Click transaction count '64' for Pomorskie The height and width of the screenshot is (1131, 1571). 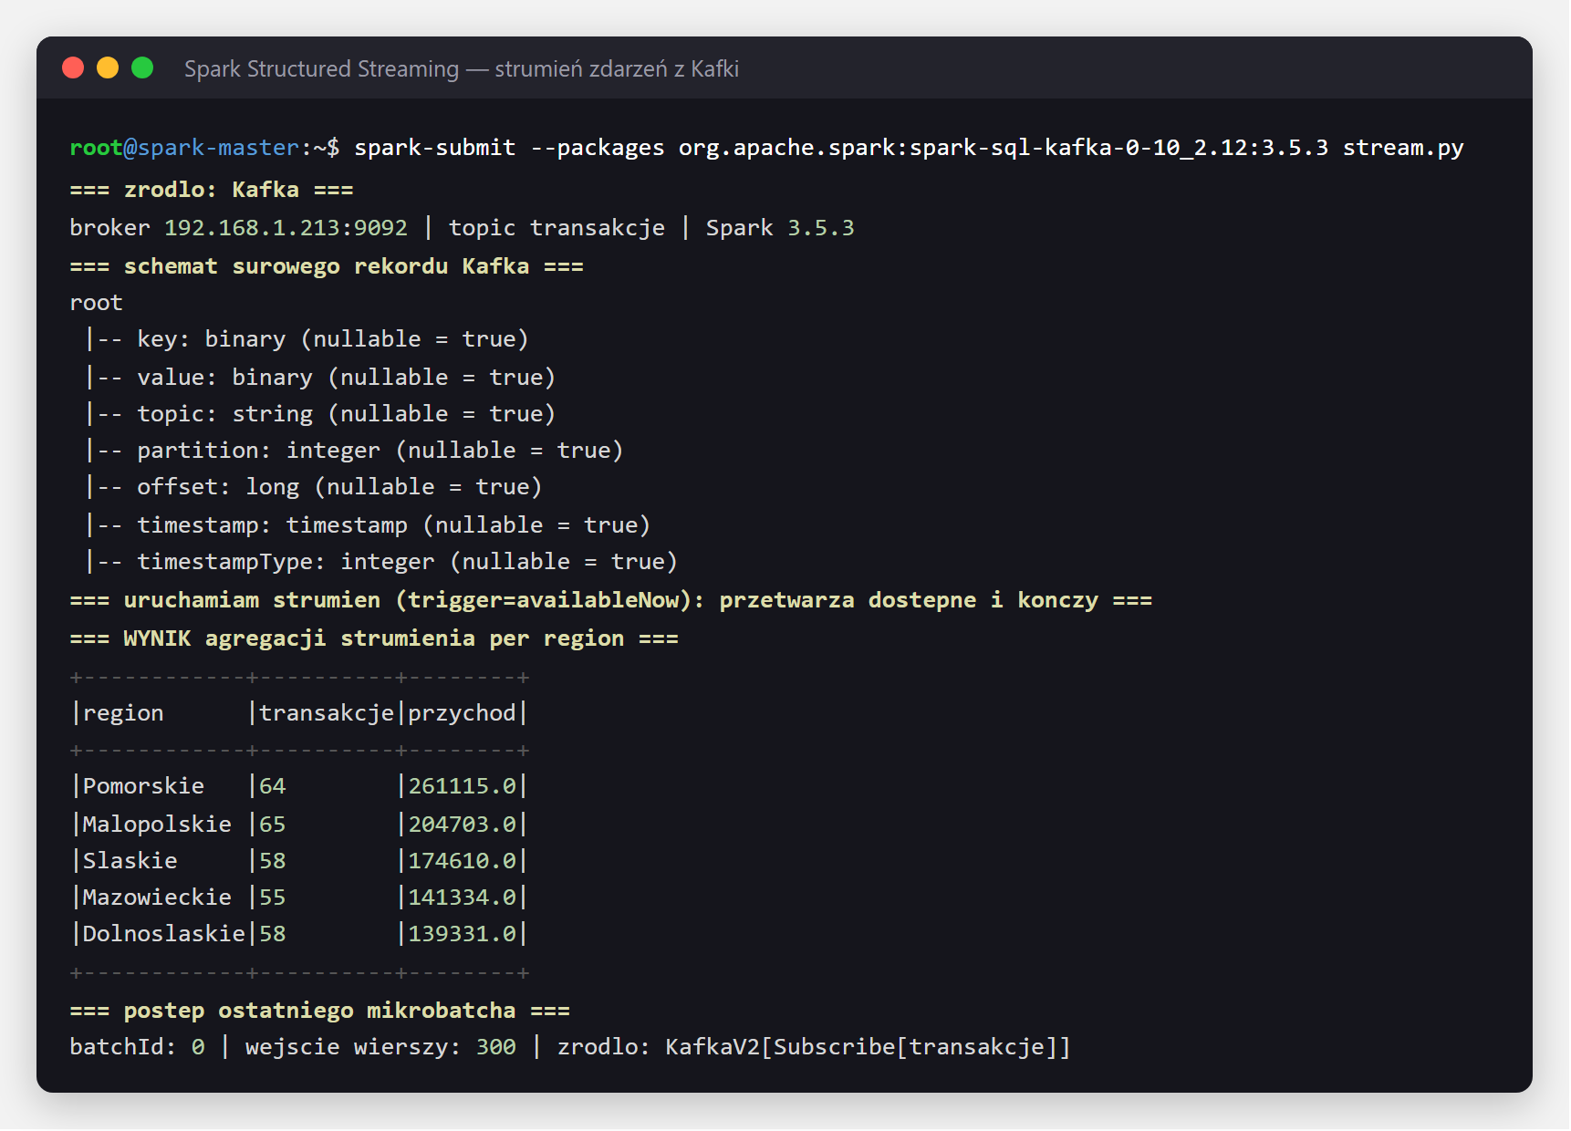(x=273, y=786)
